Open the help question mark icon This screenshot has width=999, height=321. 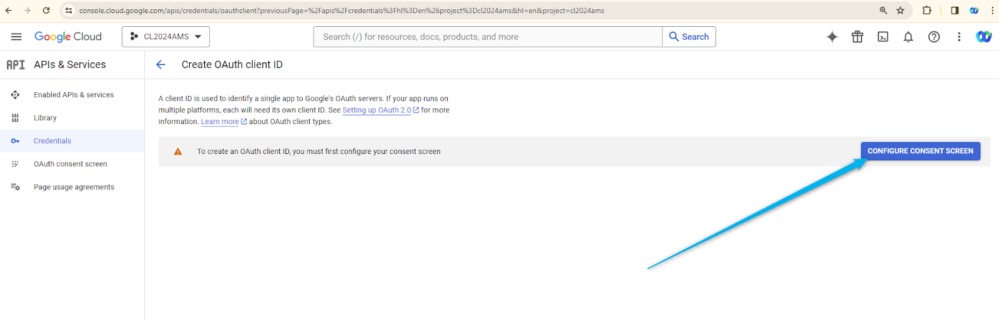click(x=933, y=37)
